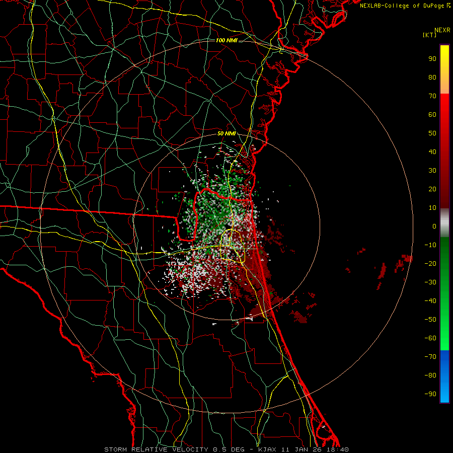The image size is (453, 453).
Task: Click the NEXR label above the color scale
Action: pyautogui.click(x=442, y=30)
